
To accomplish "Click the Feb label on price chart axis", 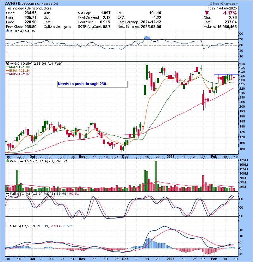I will [214, 157].
